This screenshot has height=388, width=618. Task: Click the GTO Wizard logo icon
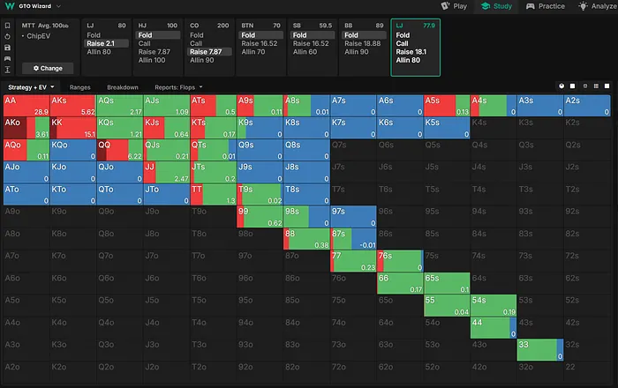point(8,5)
